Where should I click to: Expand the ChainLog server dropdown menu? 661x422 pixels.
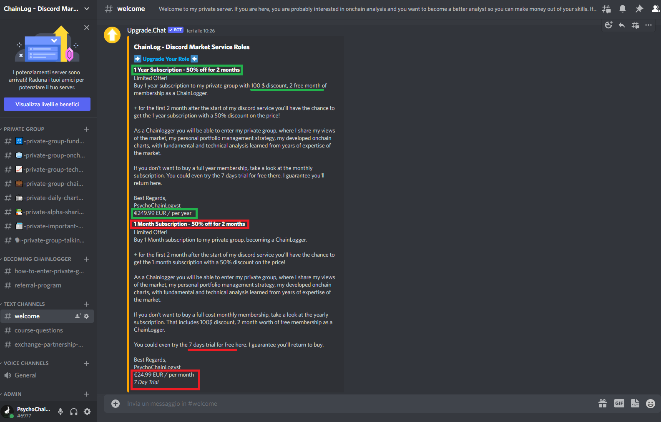coord(87,9)
